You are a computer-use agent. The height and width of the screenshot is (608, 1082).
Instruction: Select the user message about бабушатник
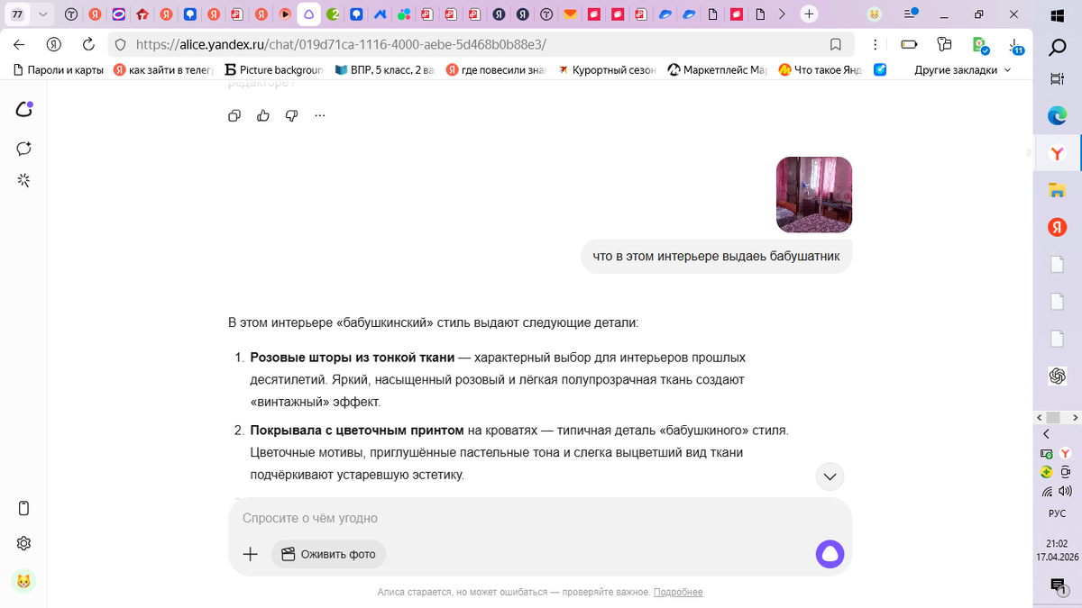(x=716, y=256)
